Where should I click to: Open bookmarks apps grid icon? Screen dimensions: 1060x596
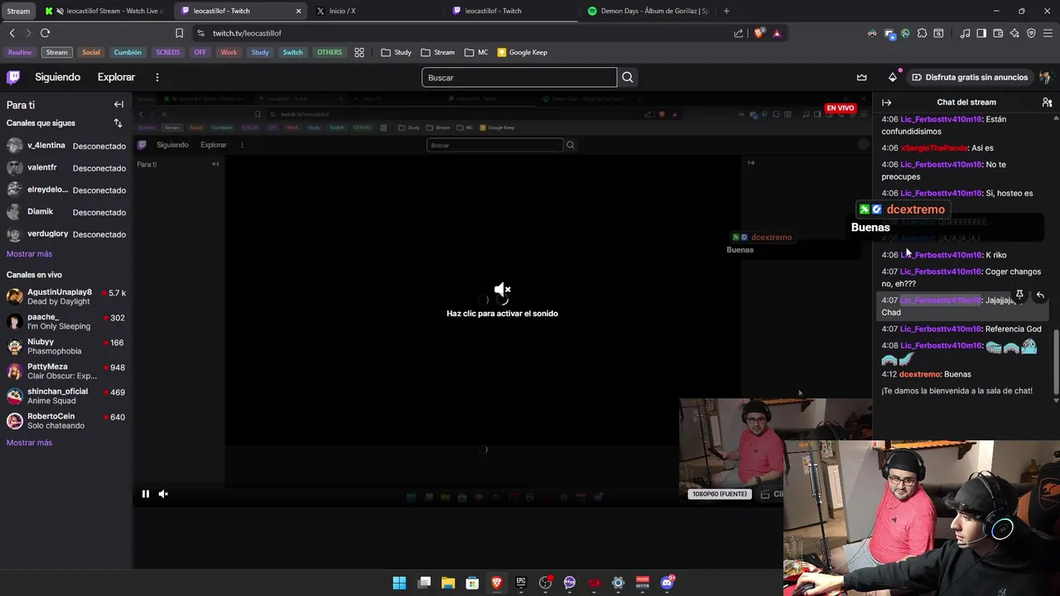359,52
